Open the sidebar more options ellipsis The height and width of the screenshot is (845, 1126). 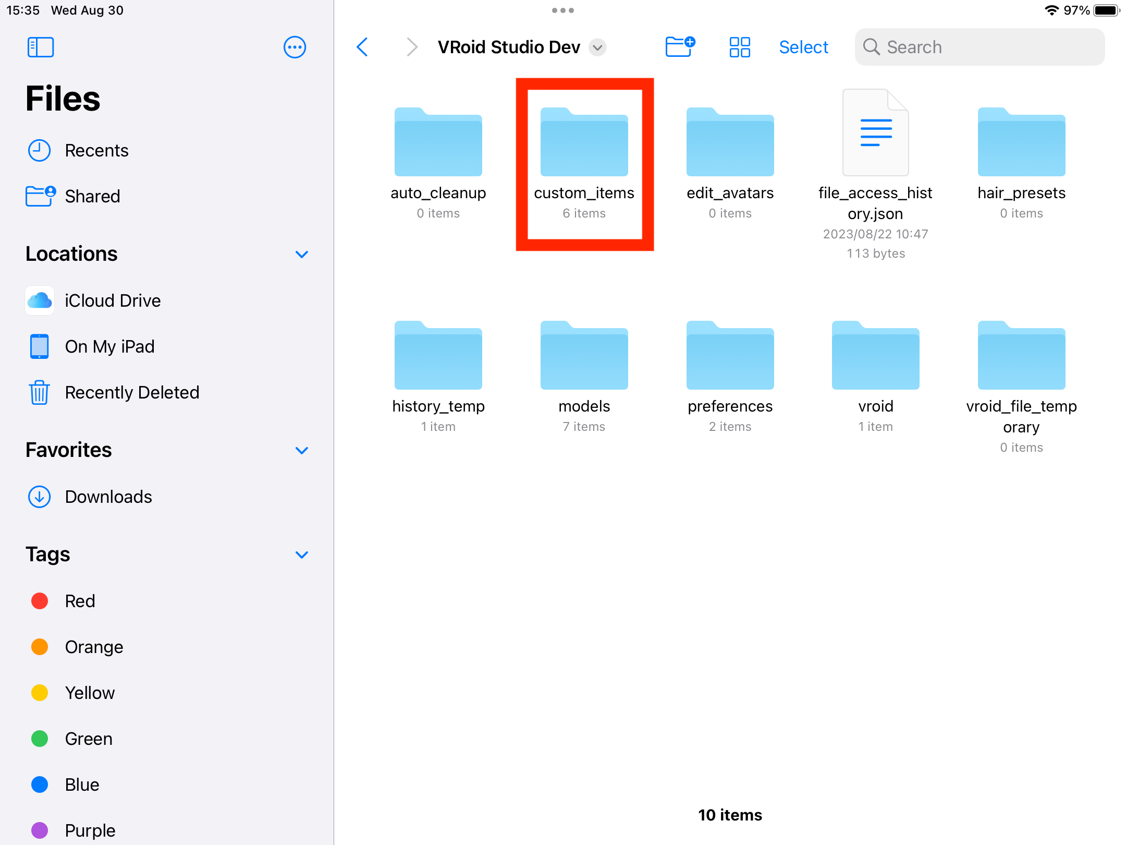(x=295, y=47)
